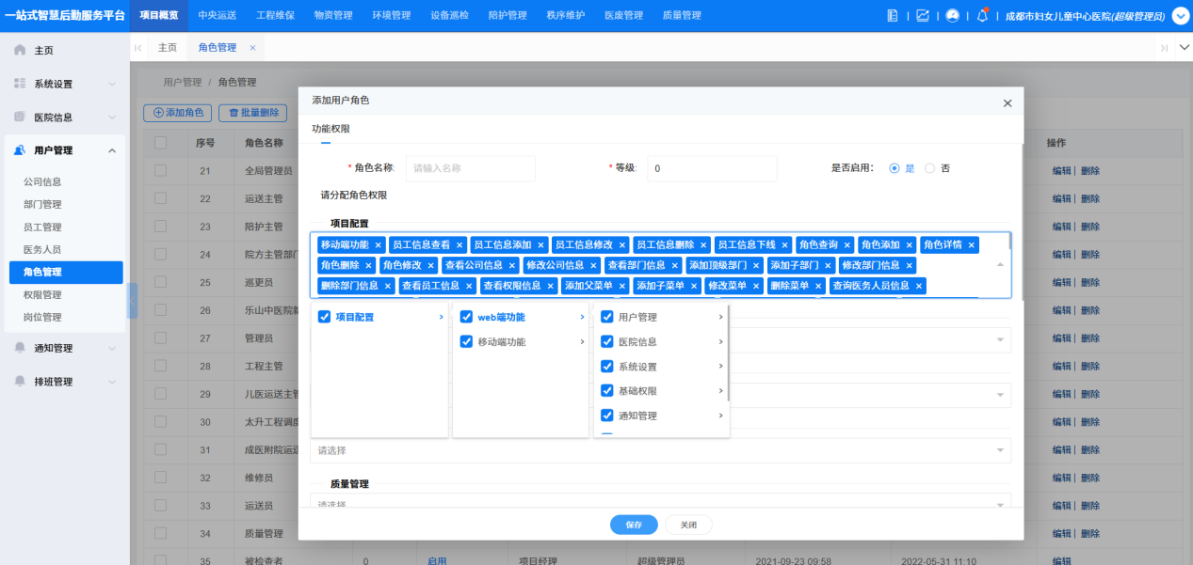Expand the 项目配置 cascader arrow
The width and height of the screenshot is (1193, 565).
pos(441,318)
